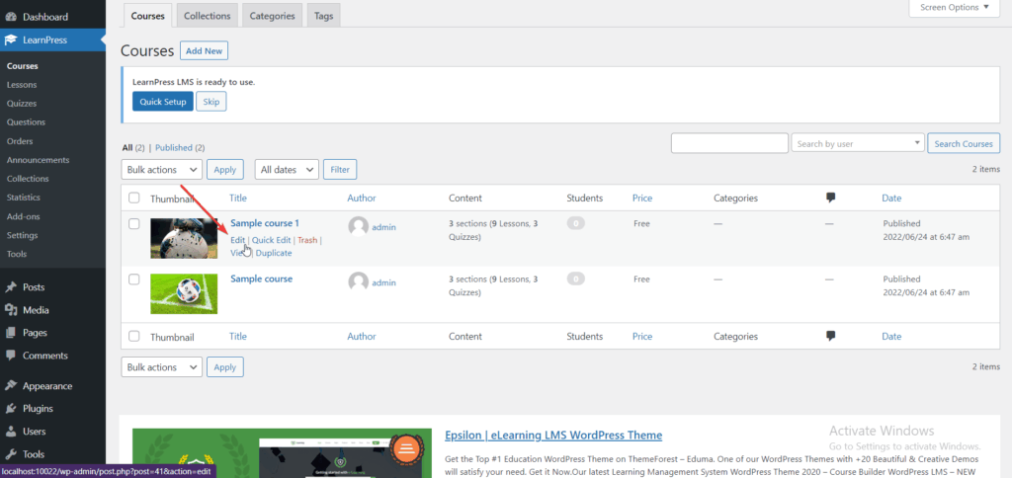Switch to the Collections tab
The width and height of the screenshot is (1012, 478).
(x=208, y=16)
